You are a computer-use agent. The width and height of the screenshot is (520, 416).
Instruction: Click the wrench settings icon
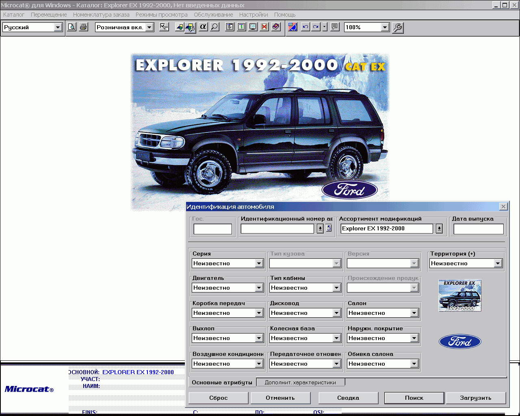coord(398,27)
